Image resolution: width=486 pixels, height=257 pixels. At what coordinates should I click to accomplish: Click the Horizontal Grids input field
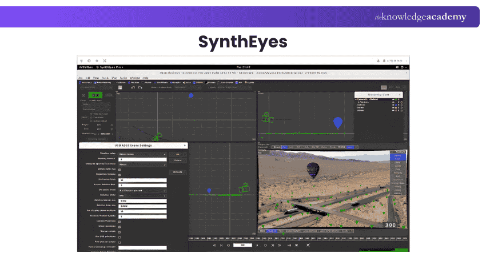click(x=142, y=180)
